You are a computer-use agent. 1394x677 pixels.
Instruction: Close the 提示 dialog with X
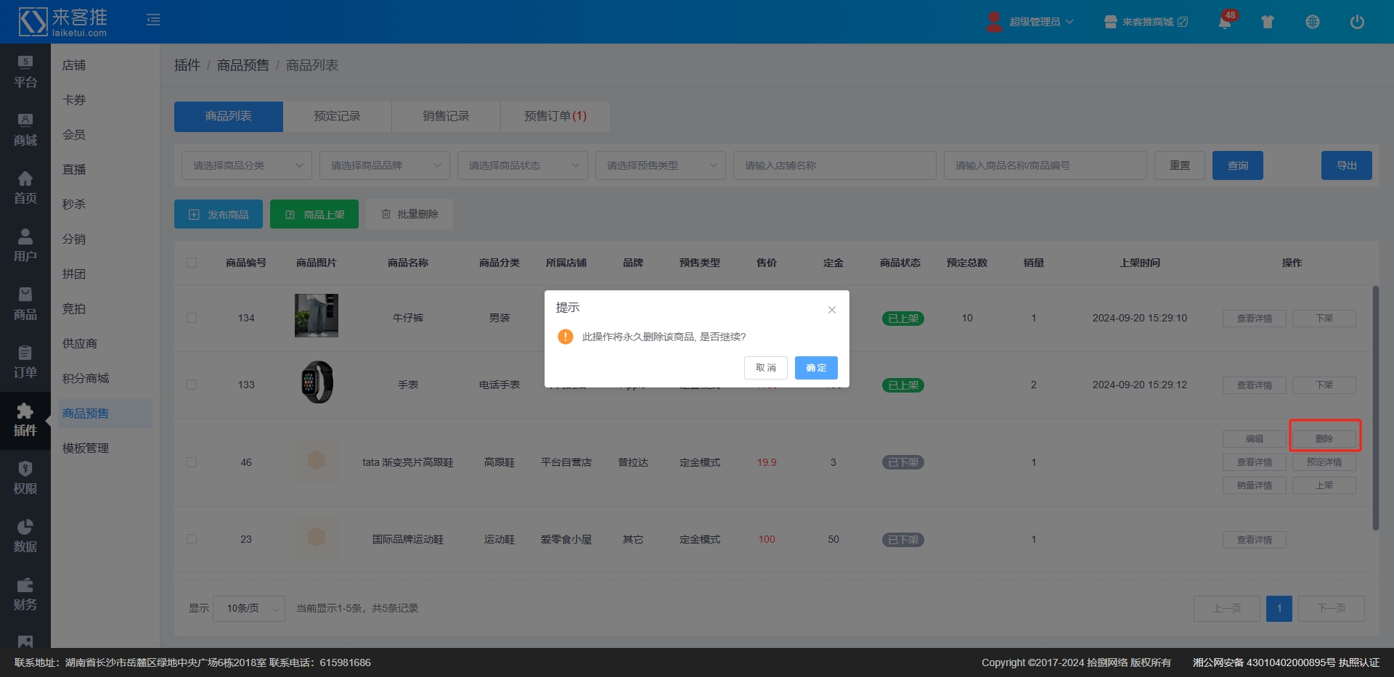(832, 310)
